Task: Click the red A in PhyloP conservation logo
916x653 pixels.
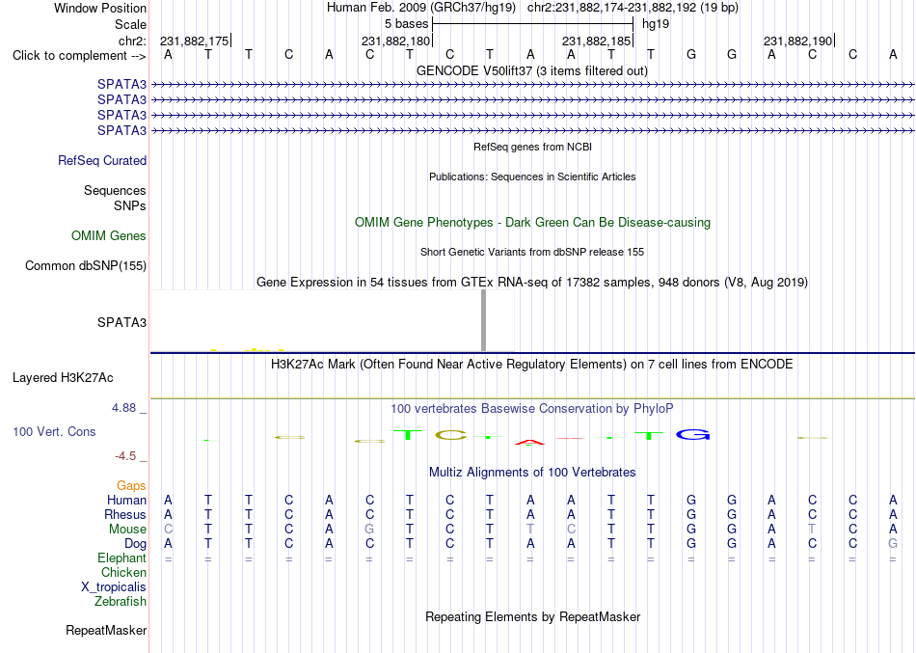Action: point(529,442)
